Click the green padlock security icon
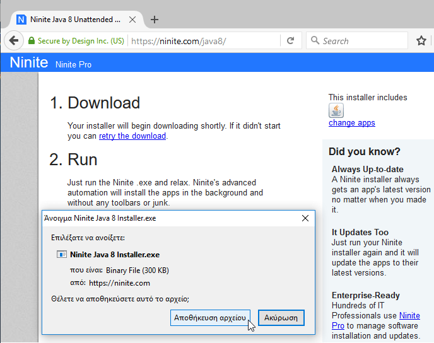This screenshot has height=343, width=434. pyautogui.click(x=32, y=41)
